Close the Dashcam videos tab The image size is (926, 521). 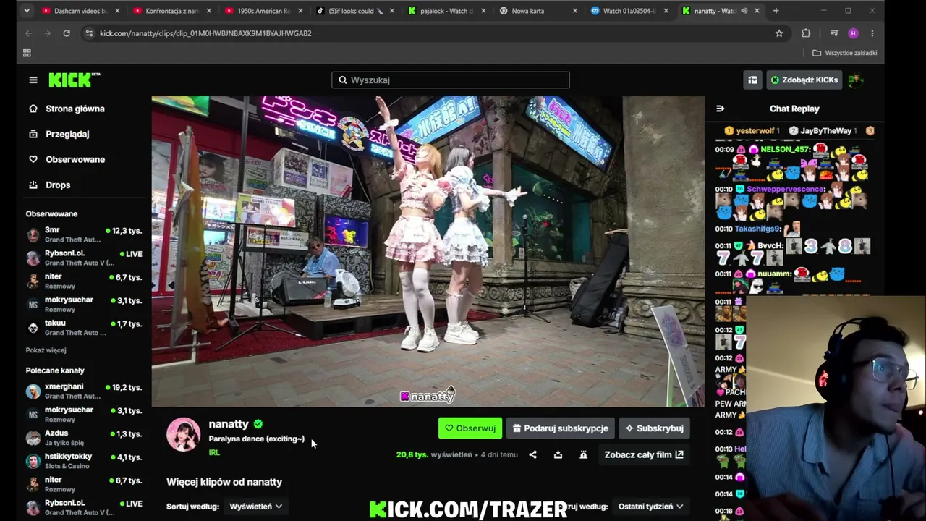117,11
